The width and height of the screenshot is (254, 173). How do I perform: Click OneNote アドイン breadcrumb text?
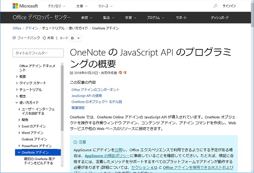[x=105, y=28]
